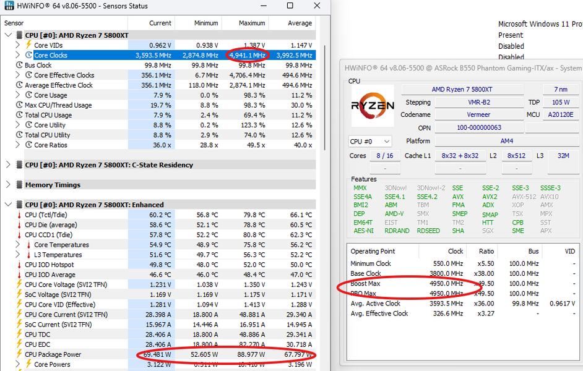Screen dimensions: 583x371
Task: Click the clock icon beside Max CPU/Thread Usage
Action: 19,105
